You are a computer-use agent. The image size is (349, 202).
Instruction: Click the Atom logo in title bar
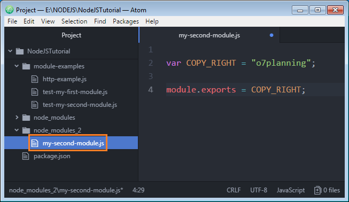pos(10,10)
